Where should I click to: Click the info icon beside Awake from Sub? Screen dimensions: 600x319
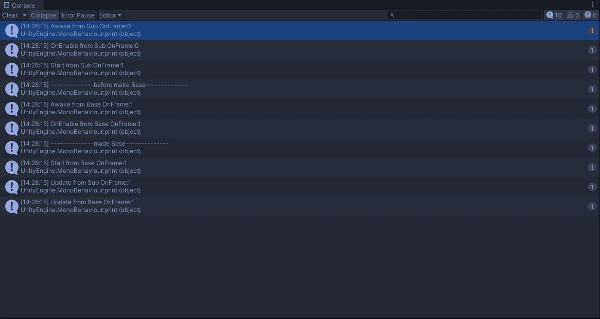tap(11, 30)
